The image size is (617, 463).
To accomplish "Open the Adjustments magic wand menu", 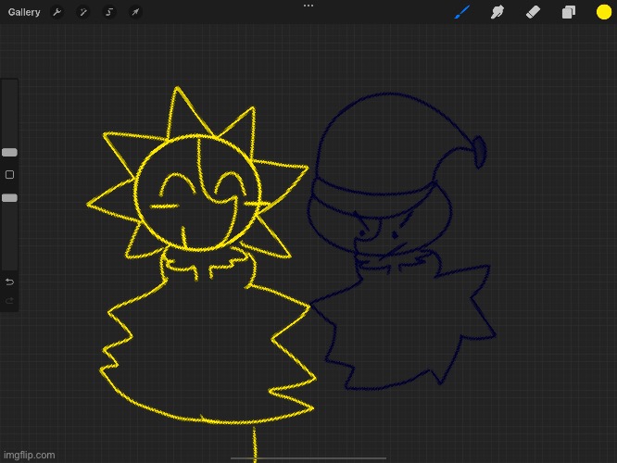I will (83, 12).
